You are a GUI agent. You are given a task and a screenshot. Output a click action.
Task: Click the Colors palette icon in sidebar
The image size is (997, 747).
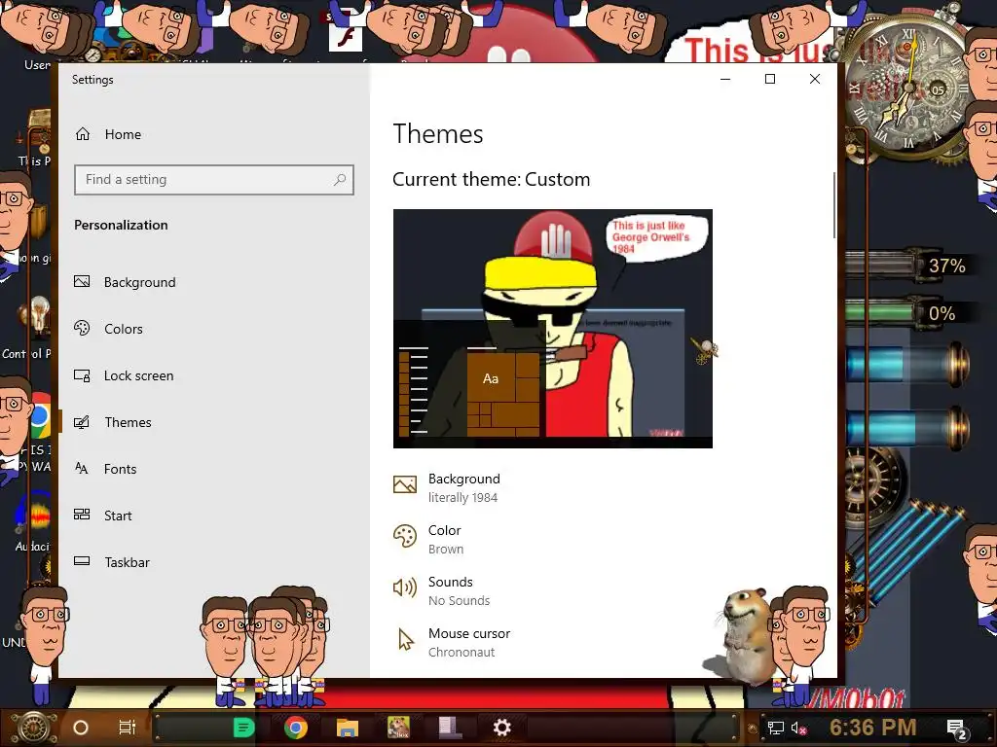coord(82,328)
